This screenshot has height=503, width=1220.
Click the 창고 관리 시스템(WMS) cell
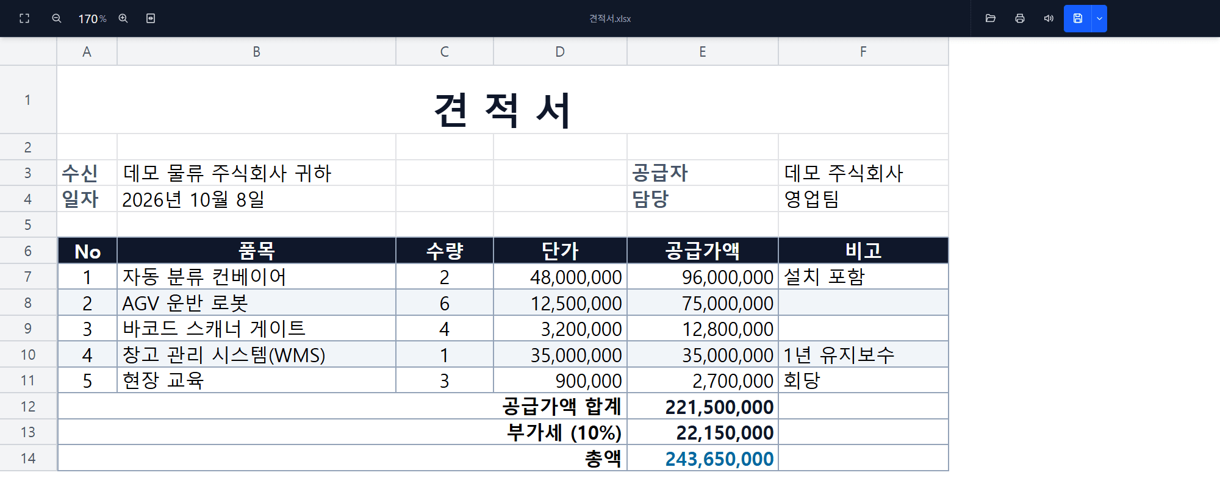tap(257, 354)
